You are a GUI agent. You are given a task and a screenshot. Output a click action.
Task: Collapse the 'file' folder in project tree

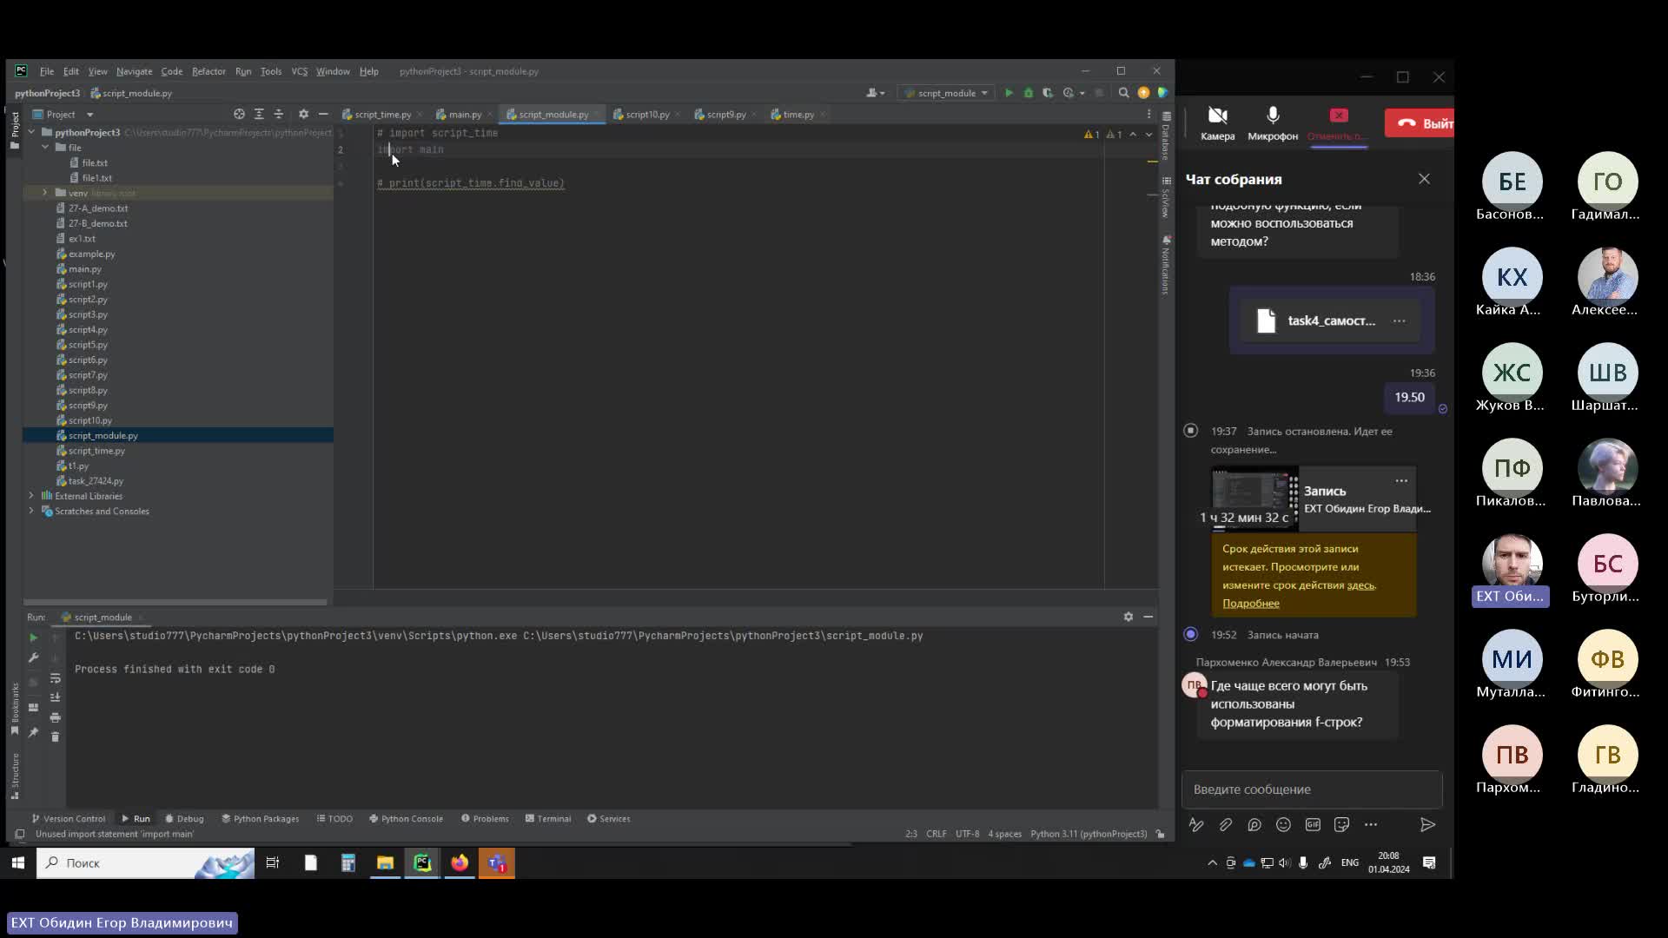click(x=45, y=148)
